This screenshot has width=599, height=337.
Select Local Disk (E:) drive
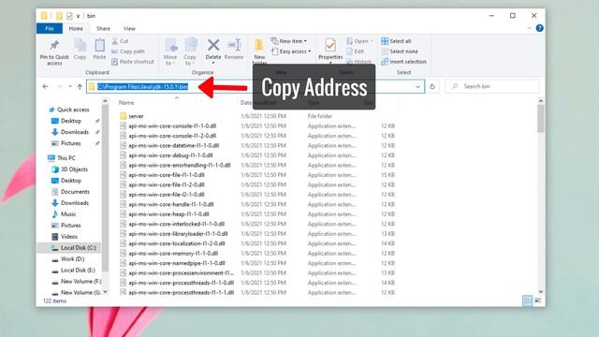[73, 270]
